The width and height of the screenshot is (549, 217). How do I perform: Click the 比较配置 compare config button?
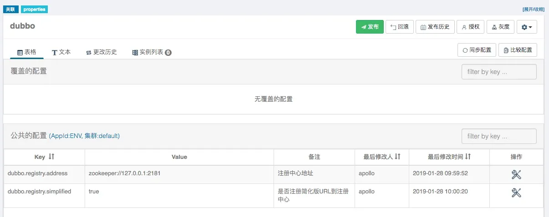coord(518,50)
